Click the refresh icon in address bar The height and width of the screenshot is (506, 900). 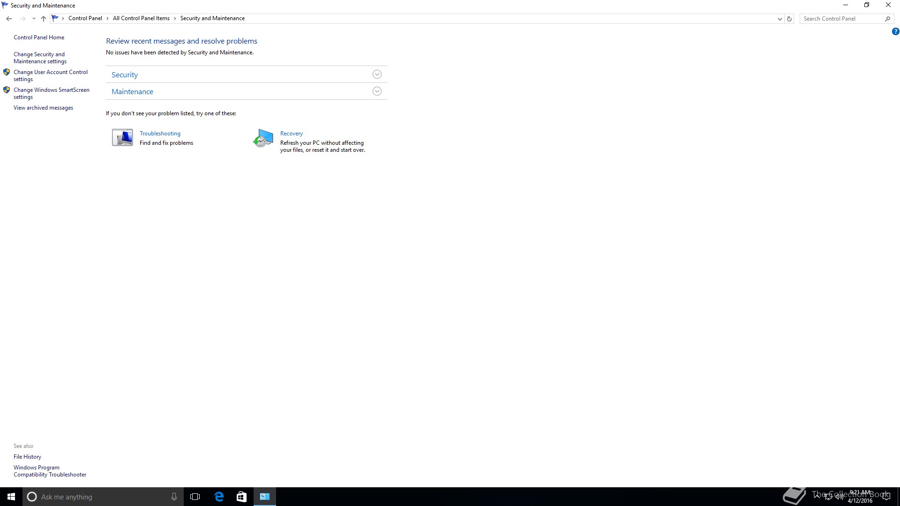(x=789, y=19)
